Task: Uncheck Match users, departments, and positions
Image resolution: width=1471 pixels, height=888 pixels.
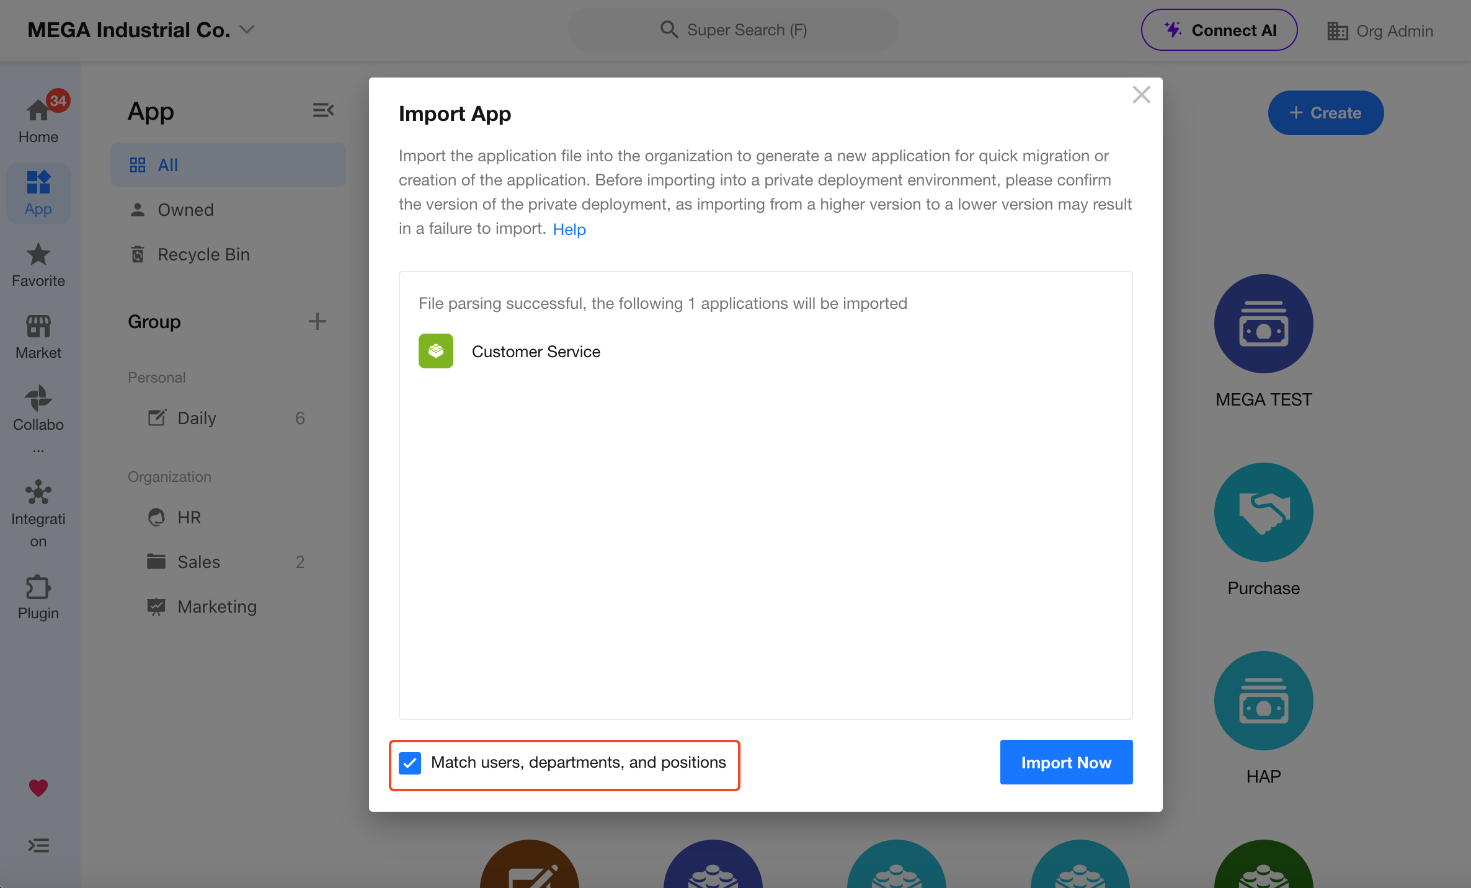Action: click(x=410, y=763)
